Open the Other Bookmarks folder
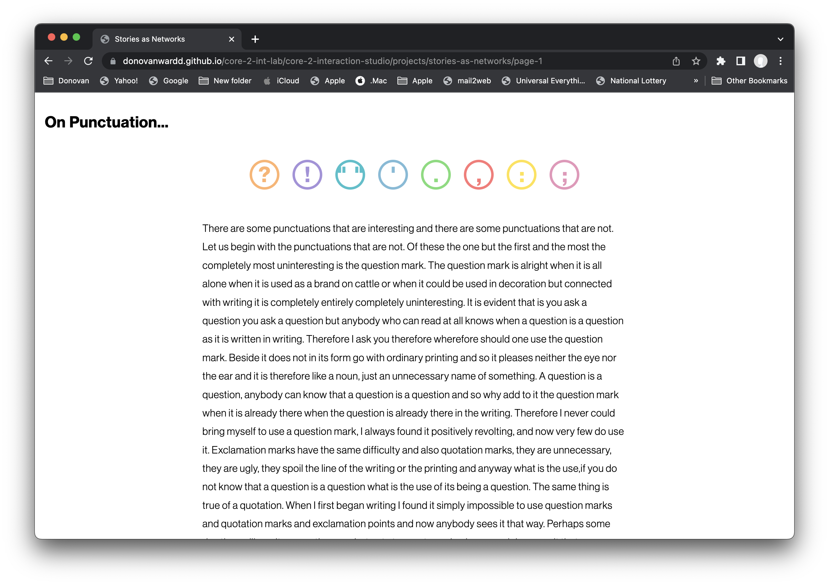The image size is (829, 585). 749,81
